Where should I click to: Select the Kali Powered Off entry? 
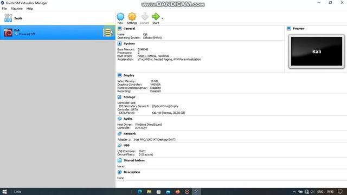(57, 32)
